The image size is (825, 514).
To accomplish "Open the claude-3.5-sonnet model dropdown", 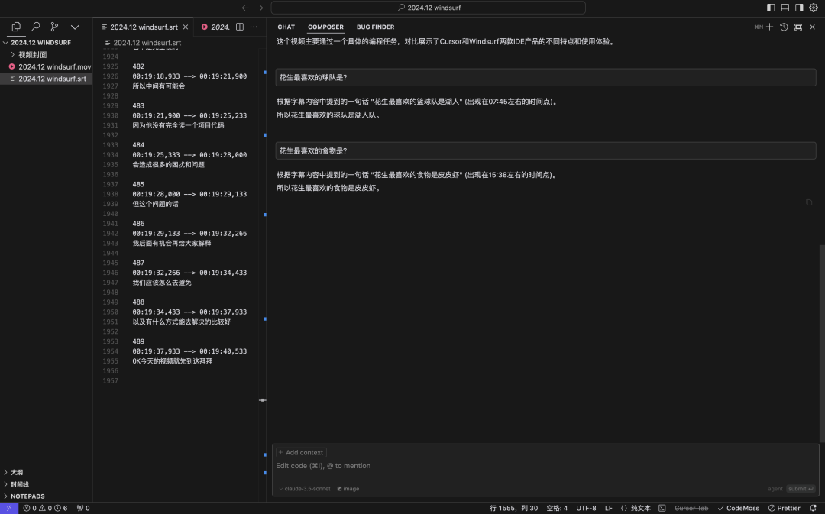I will (304, 489).
